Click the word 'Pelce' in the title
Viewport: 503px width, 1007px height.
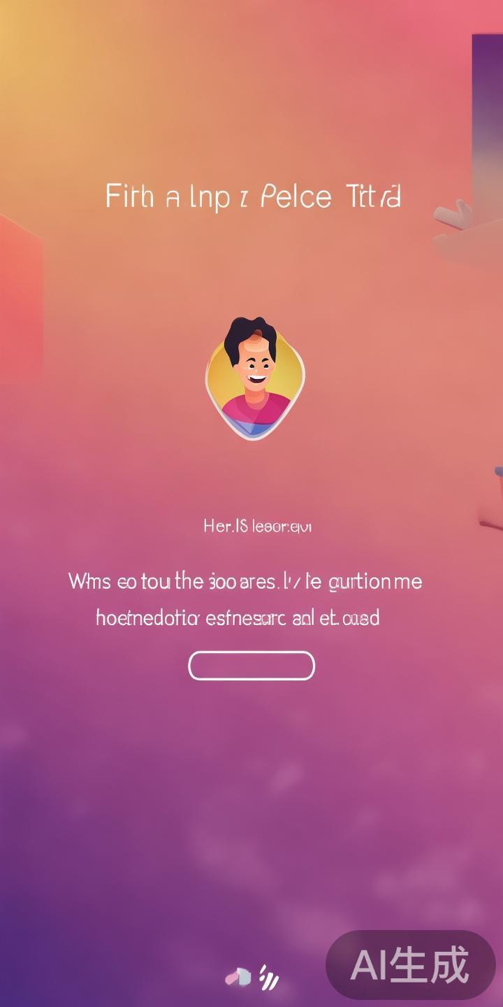point(295,197)
